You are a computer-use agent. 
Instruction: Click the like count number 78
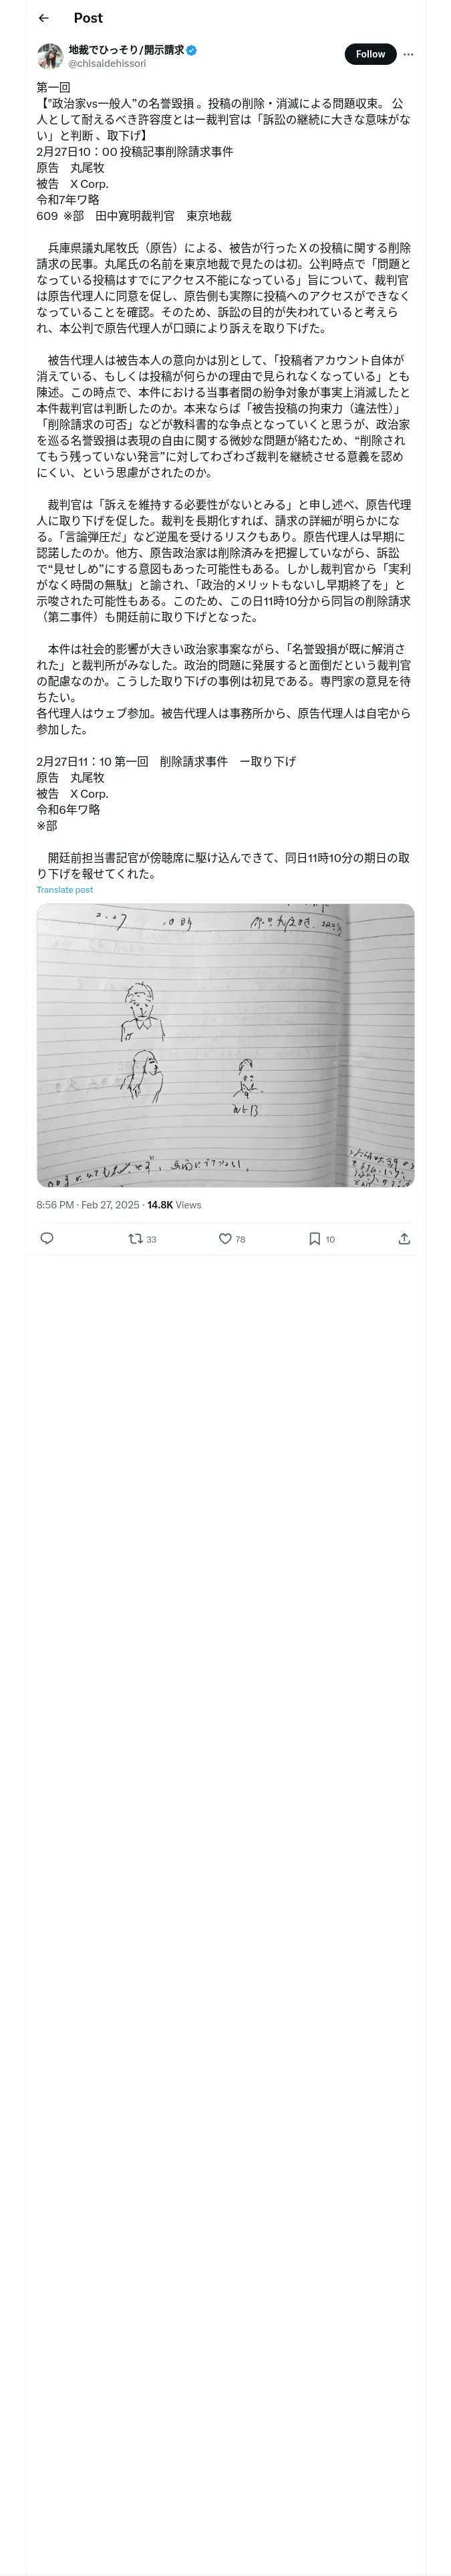coord(240,1239)
